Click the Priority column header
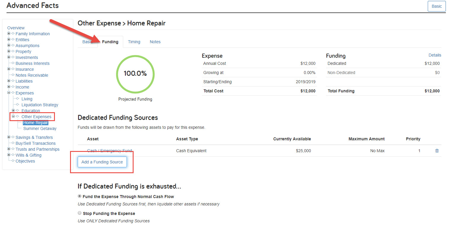 413,139
